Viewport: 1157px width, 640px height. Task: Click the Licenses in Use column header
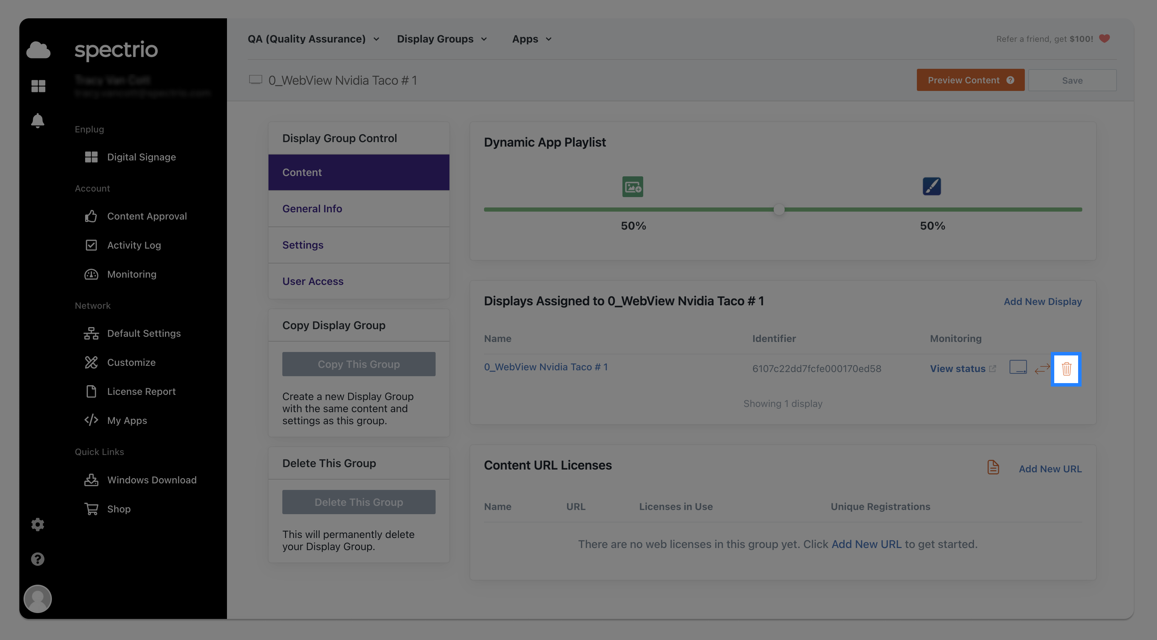click(676, 506)
